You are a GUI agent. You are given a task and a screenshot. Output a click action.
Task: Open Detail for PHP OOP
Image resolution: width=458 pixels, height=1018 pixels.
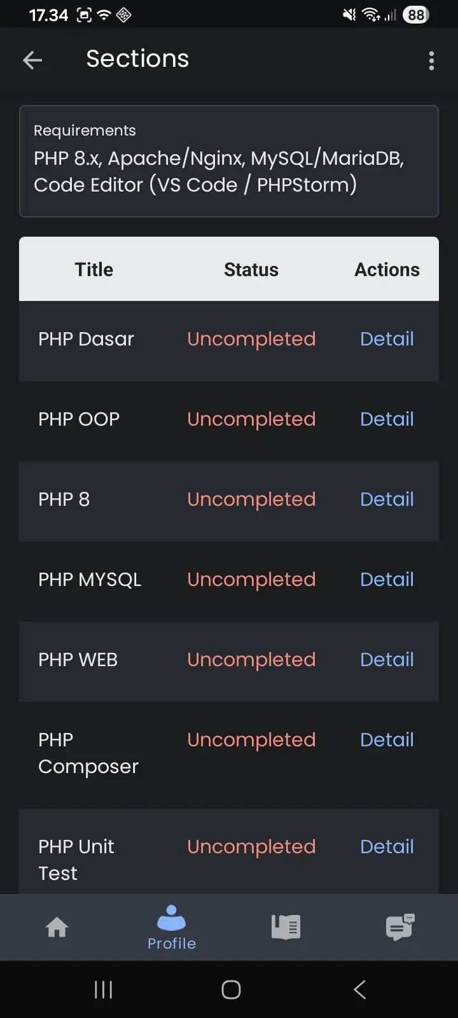coord(387,419)
